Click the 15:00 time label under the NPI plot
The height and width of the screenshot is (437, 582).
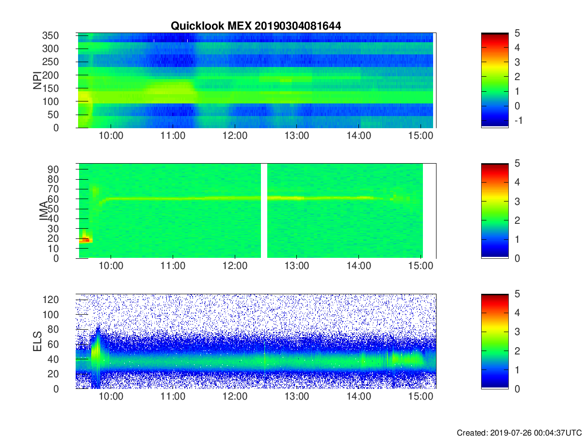(x=420, y=135)
